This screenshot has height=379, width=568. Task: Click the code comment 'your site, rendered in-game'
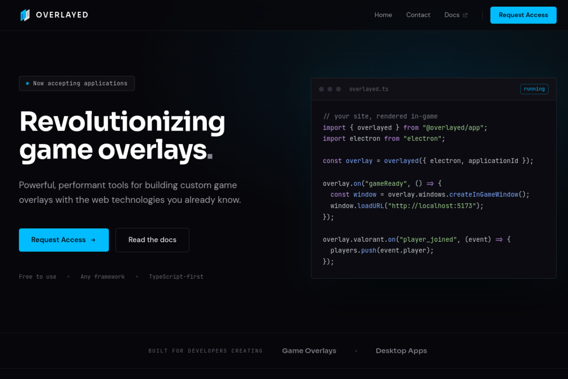pyautogui.click(x=380, y=116)
